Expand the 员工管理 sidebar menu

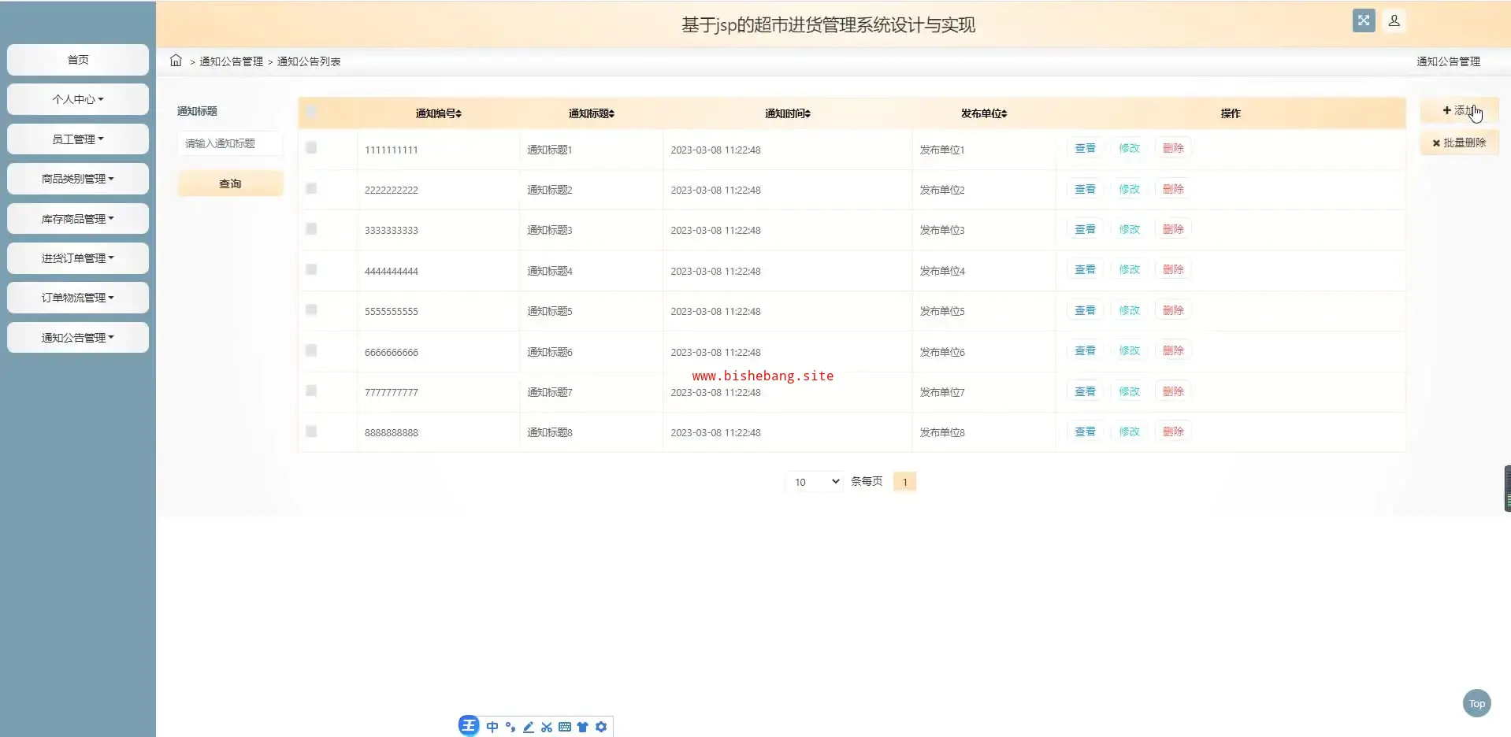point(77,139)
